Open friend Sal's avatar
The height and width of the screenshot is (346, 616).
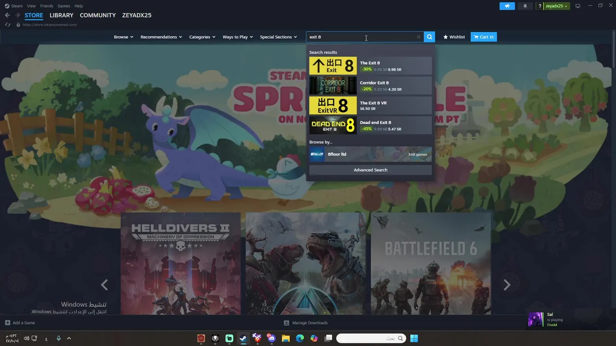pyautogui.click(x=536, y=320)
